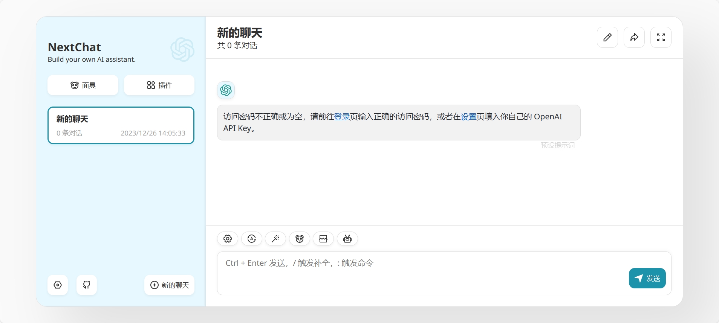Open quick prompts magic wand icon

275,239
